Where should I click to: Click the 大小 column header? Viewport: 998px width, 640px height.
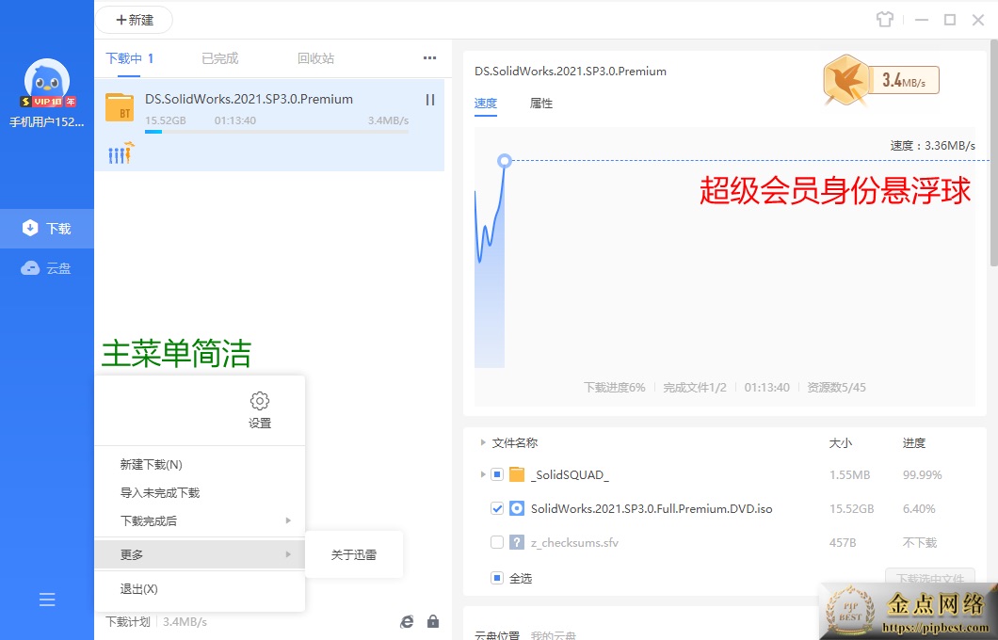coord(840,442)
